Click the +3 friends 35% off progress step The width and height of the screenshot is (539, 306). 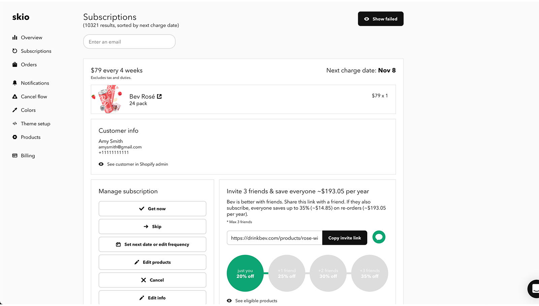(x=369, y=273)
